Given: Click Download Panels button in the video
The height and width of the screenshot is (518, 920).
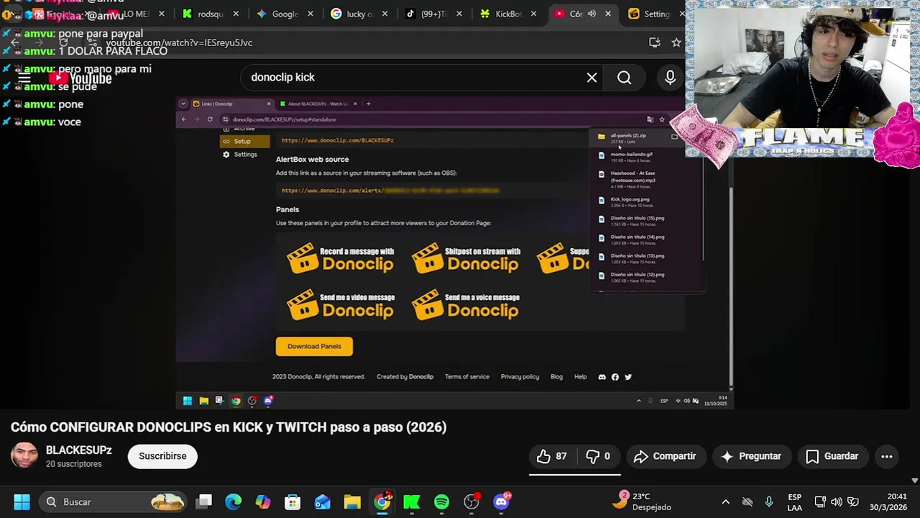Looking at the screenshot, I should point(314,346).
